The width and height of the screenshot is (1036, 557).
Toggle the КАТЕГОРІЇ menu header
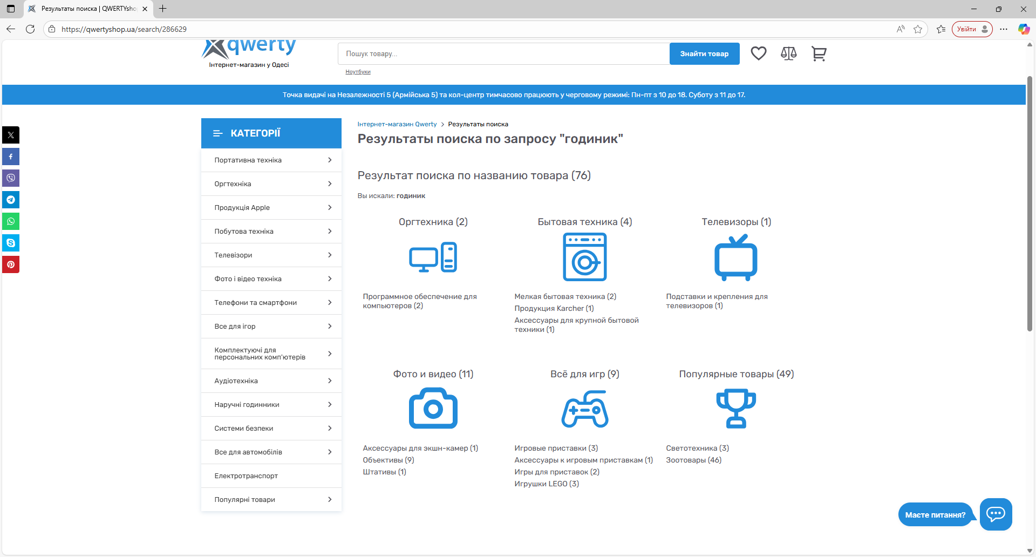(271, 133)
